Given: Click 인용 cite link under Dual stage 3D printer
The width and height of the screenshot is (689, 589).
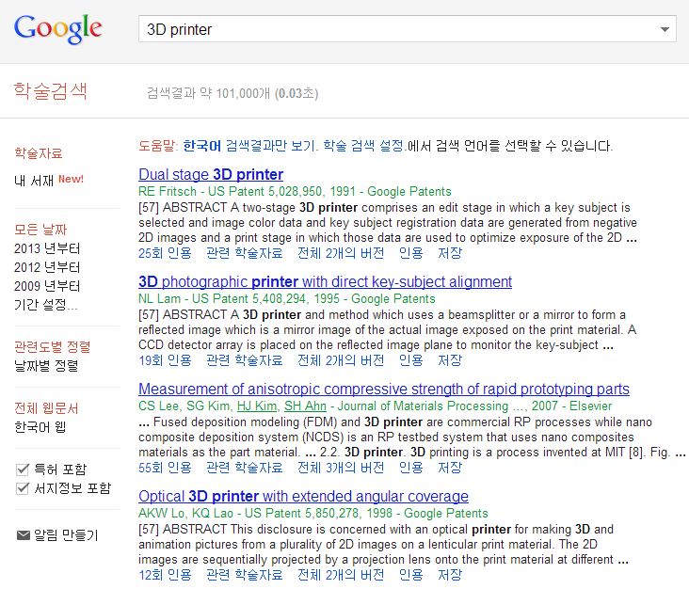Looking at the screenshot, I should (x=411, y=253).
